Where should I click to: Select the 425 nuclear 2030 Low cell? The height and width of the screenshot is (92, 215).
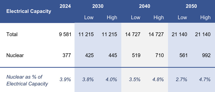click(x=89, y=55)
